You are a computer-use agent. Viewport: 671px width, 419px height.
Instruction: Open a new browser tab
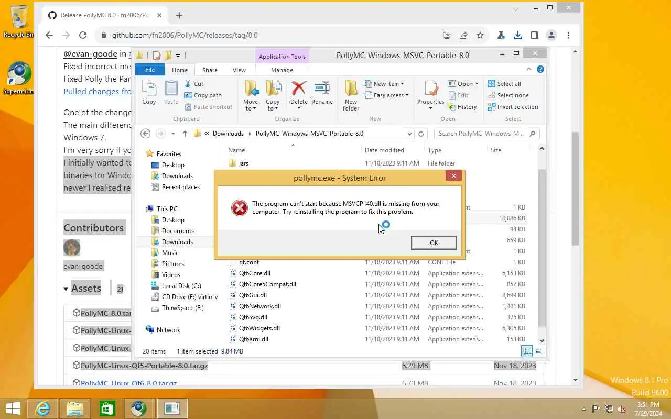[179, 15]
